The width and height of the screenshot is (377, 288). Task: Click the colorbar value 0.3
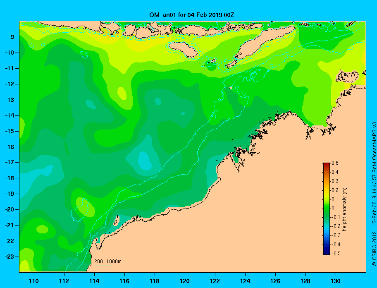335,181
